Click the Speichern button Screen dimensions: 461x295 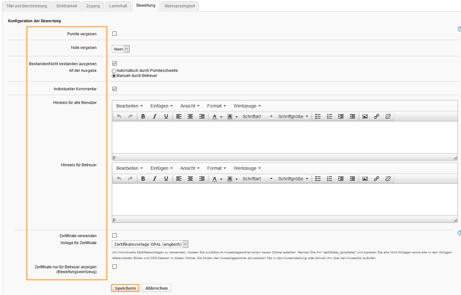(x=125, y=288)
